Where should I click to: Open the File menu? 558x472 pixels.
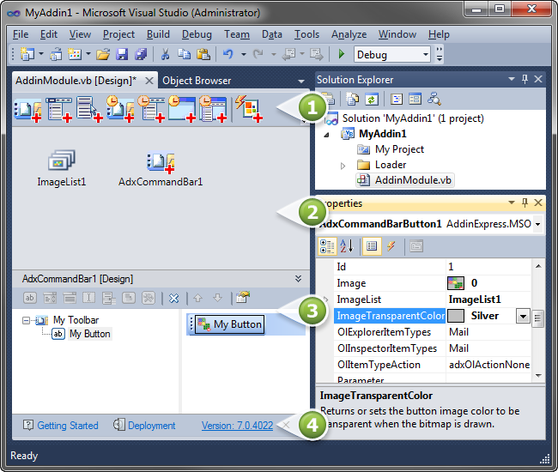pyautogui.click(x=21, y=34)
